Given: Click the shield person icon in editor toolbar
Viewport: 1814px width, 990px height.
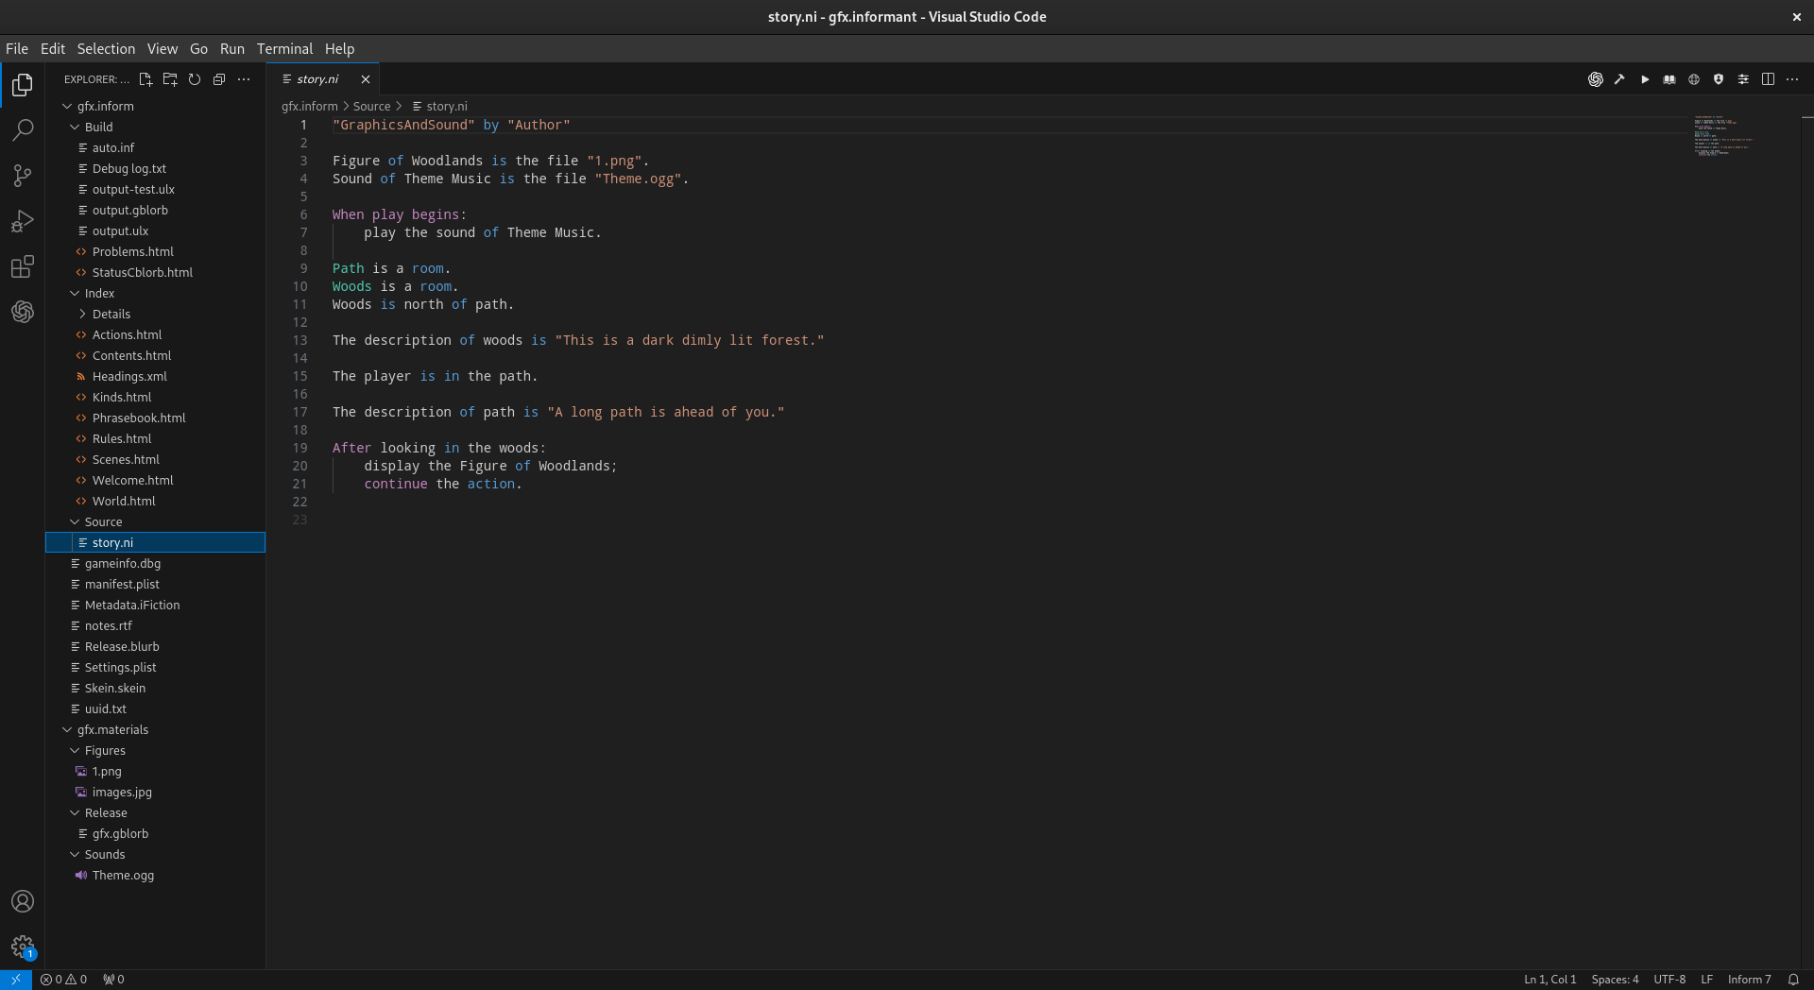Looking at the screenshot, I should (x=1719, y=79).
